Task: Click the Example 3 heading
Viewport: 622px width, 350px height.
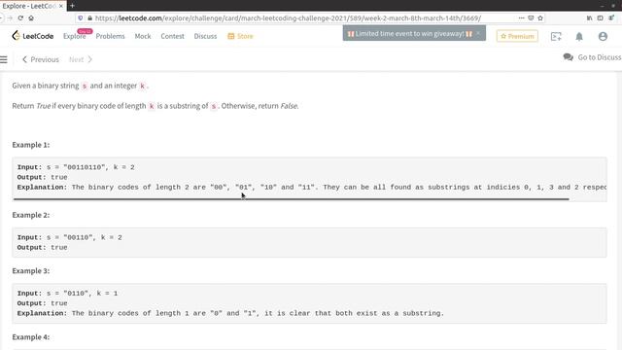Action: [31, 271]
